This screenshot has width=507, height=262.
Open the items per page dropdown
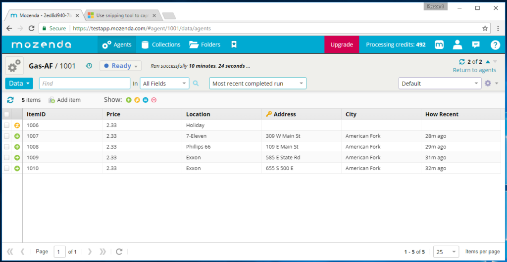pos(446,252)
